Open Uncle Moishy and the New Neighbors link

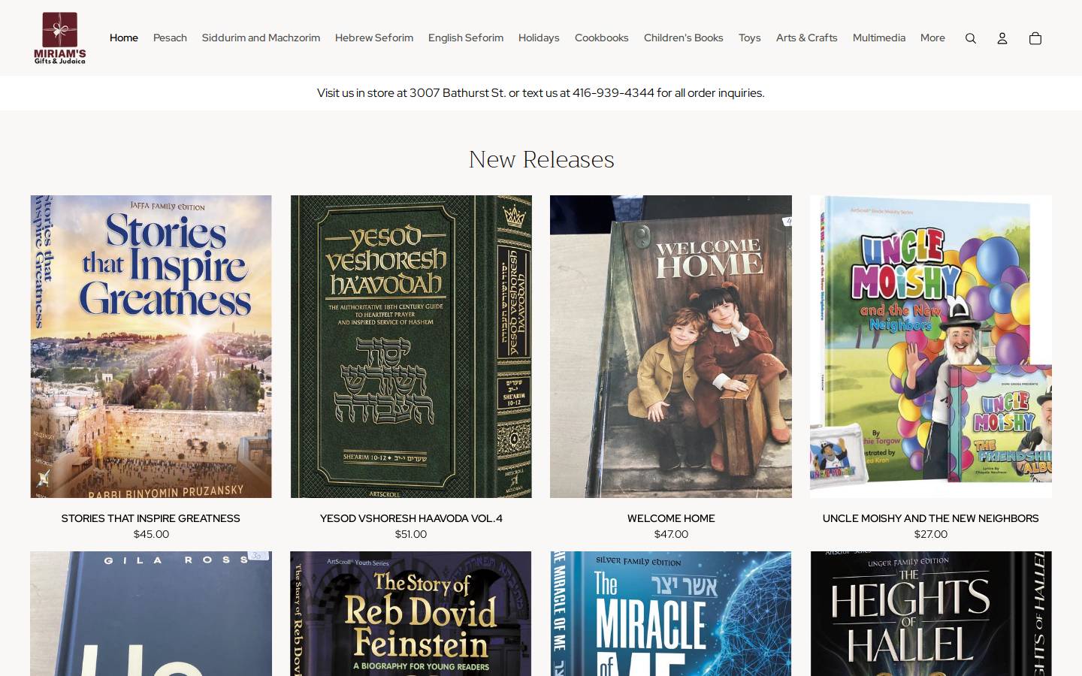[931, 518]
